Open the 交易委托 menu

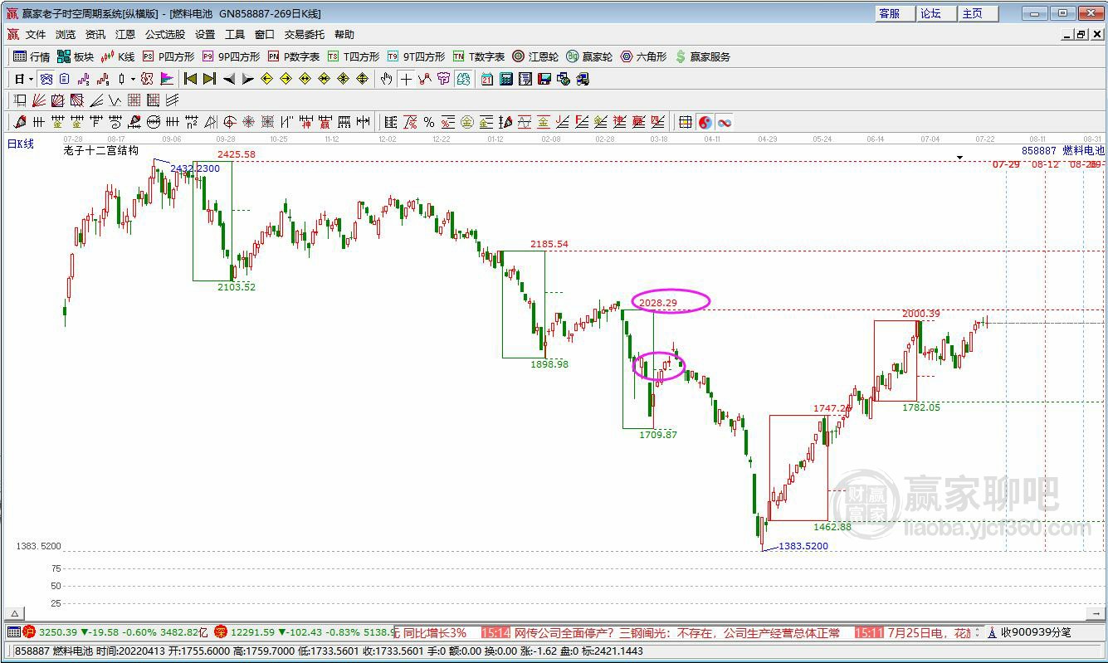[305, 35]
